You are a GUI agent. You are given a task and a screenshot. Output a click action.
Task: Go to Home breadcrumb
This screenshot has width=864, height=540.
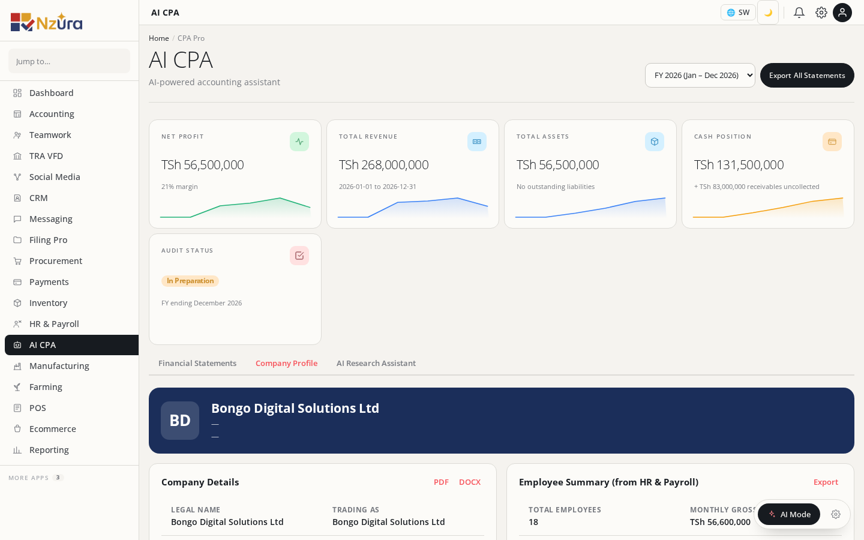(159, 38)
